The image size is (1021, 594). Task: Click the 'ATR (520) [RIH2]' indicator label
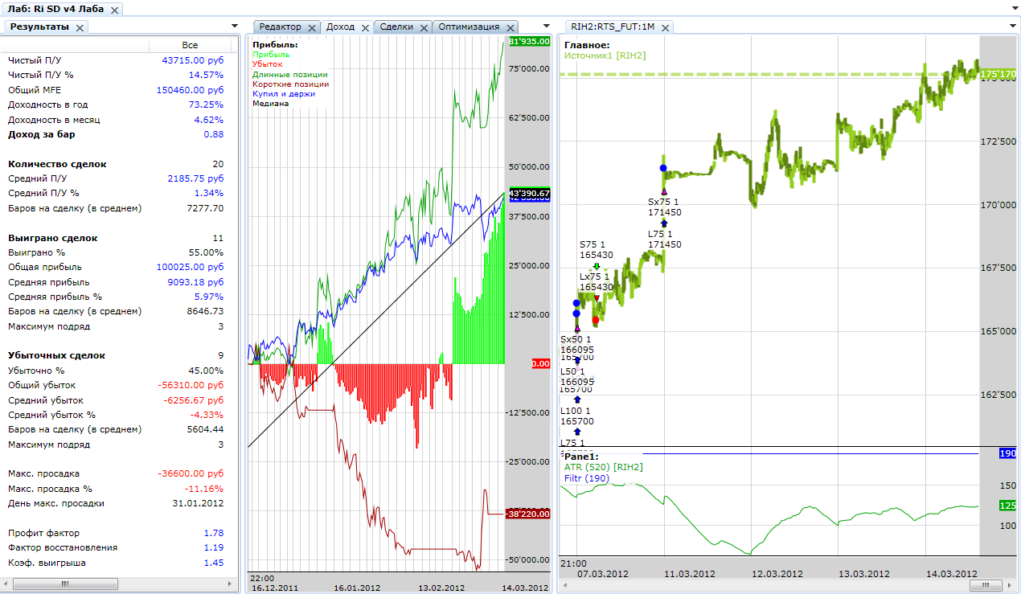point(603,467)
